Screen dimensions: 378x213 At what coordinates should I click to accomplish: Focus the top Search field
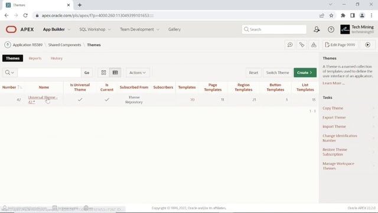click(274, 30)
